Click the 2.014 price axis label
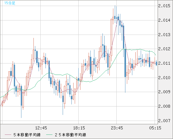 [x=164, y=20]
